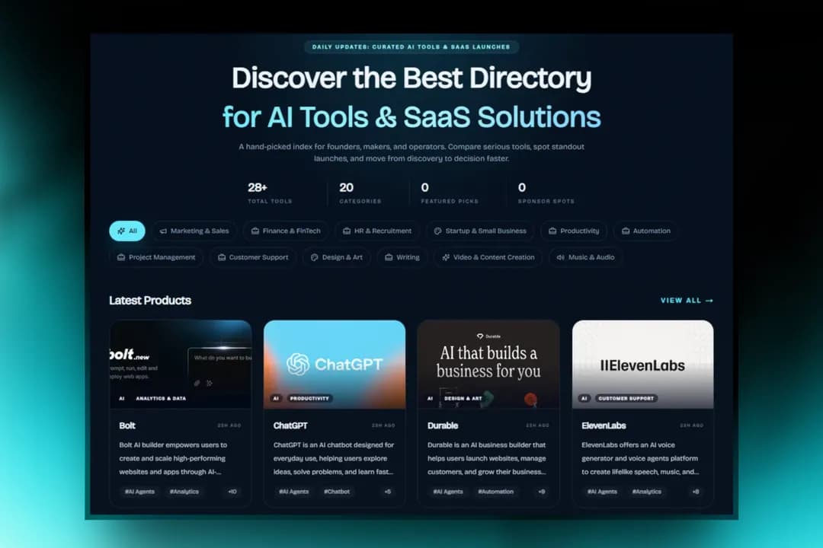Viewport: 823px width, 548px height.
Task: Open the Automation category
Action: [x=645, y=231]
